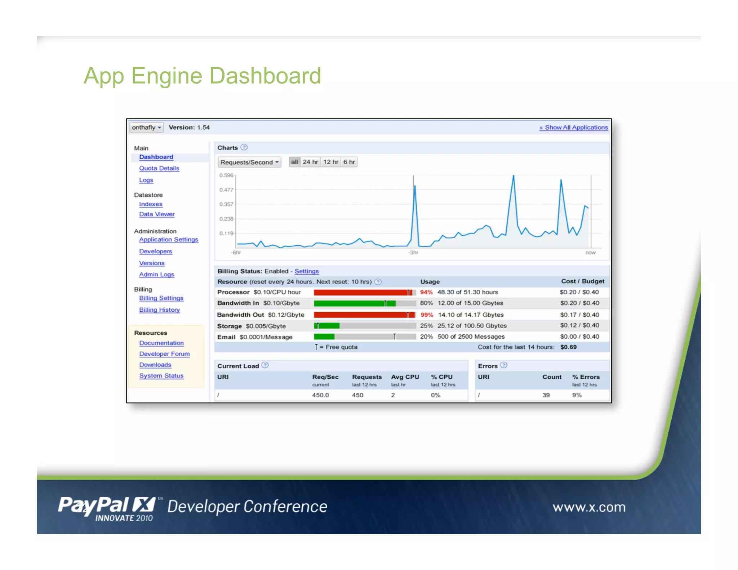The height and width of the screenshot is (570, 738).
Task: Click the Bandwidth Out usage bar
Action: coord(365,315)
